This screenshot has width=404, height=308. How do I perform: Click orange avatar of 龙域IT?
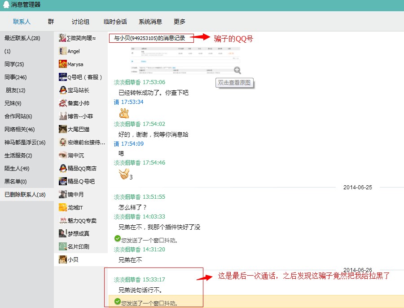tap(62, 207)
